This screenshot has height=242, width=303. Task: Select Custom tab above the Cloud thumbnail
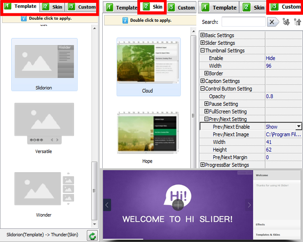click(x=181, y=8)
